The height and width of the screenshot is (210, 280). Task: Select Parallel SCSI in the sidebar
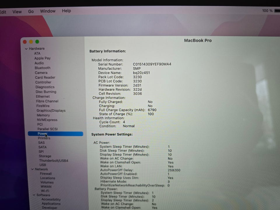(x=48, y=129)
